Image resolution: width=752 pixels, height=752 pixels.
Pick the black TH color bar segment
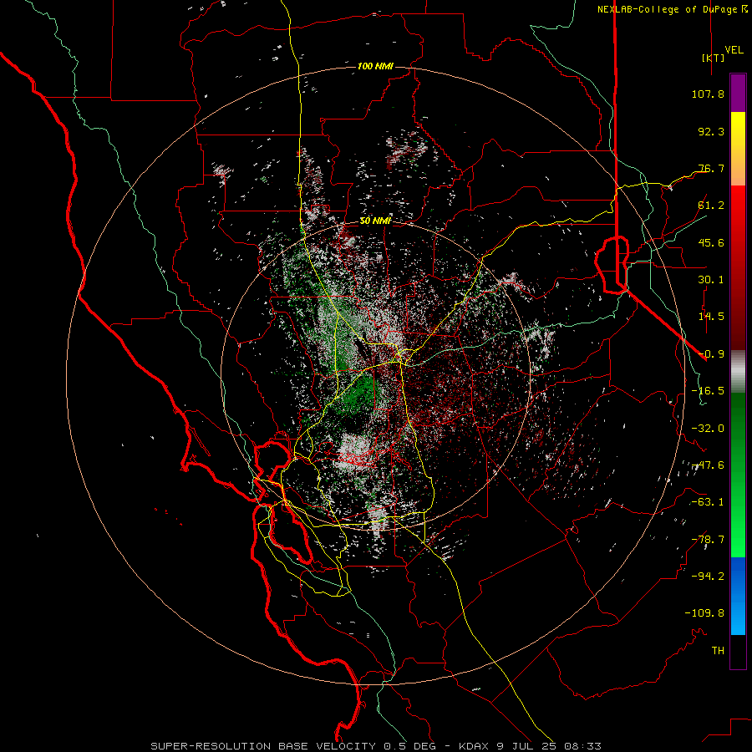(738, 651)
